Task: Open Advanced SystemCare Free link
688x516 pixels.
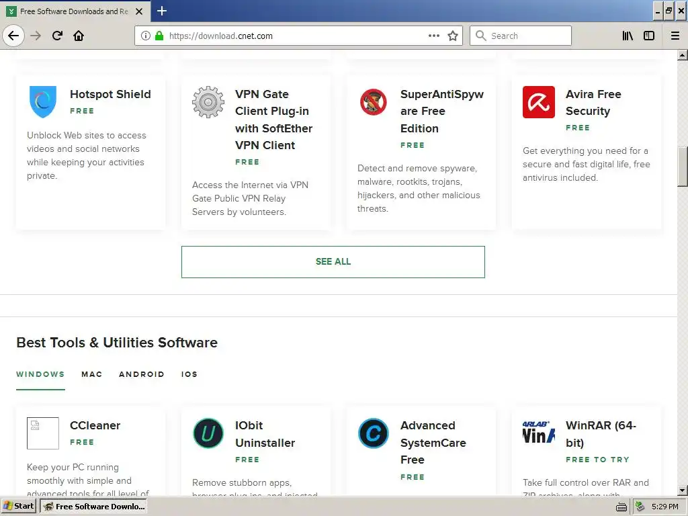Action: (433, 442)
